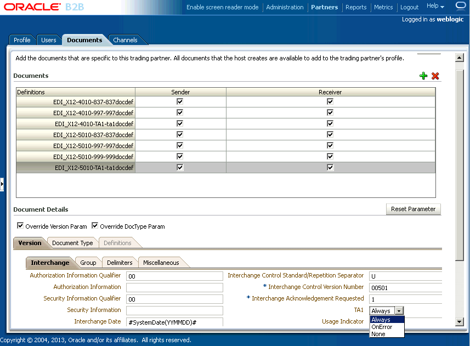Select OnError in the TA1 dropdown list
The height and width of the screenshot is (346, 470).
click(382, 327)
